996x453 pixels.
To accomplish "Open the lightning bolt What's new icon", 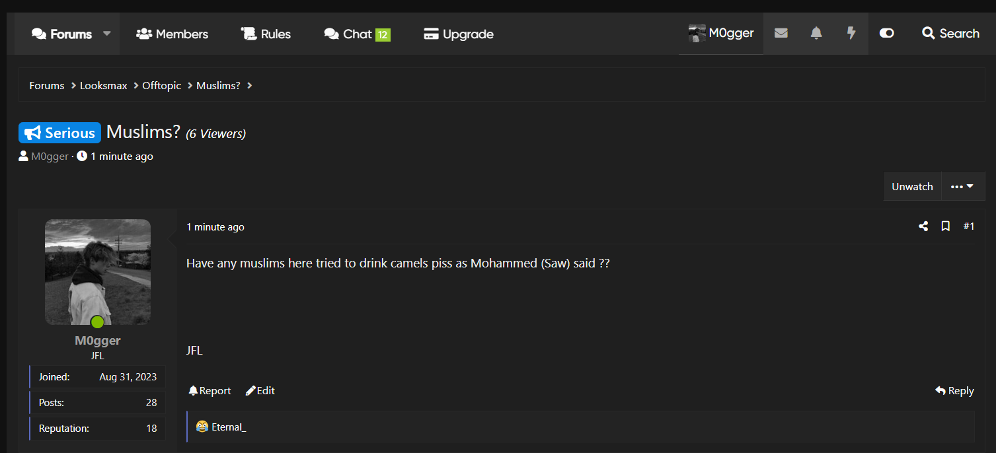I will tap(851, 33).
